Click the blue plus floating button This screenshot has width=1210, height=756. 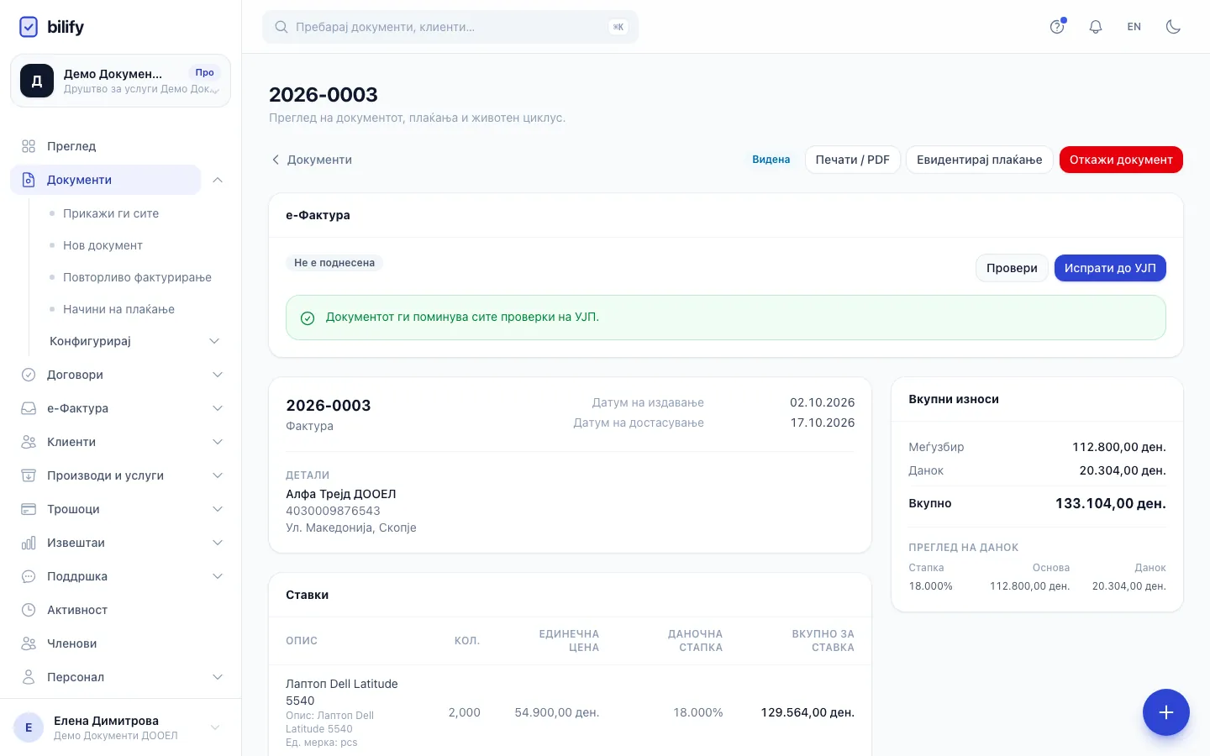coord(1166,712)
